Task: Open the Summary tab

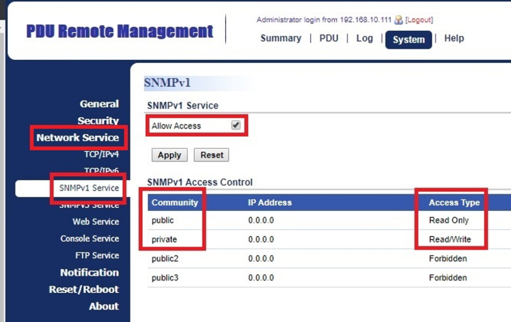Action: tap(281, 38)
